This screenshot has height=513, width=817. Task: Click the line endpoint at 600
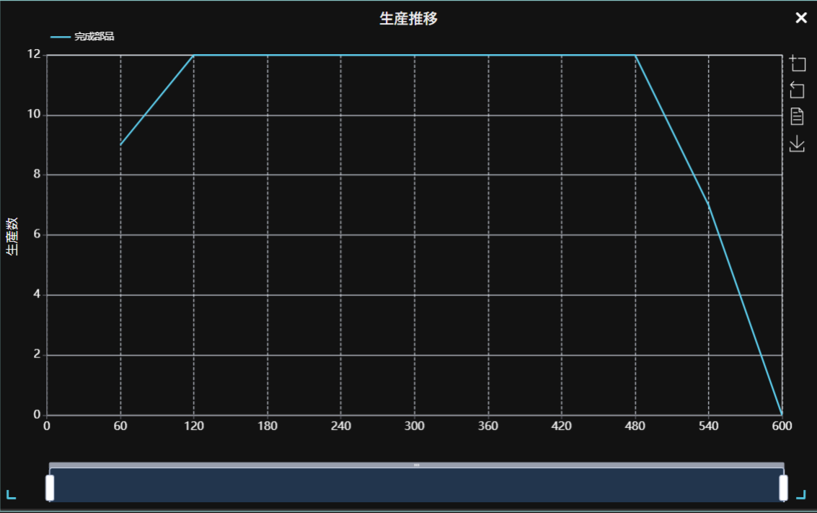(782, 414)
